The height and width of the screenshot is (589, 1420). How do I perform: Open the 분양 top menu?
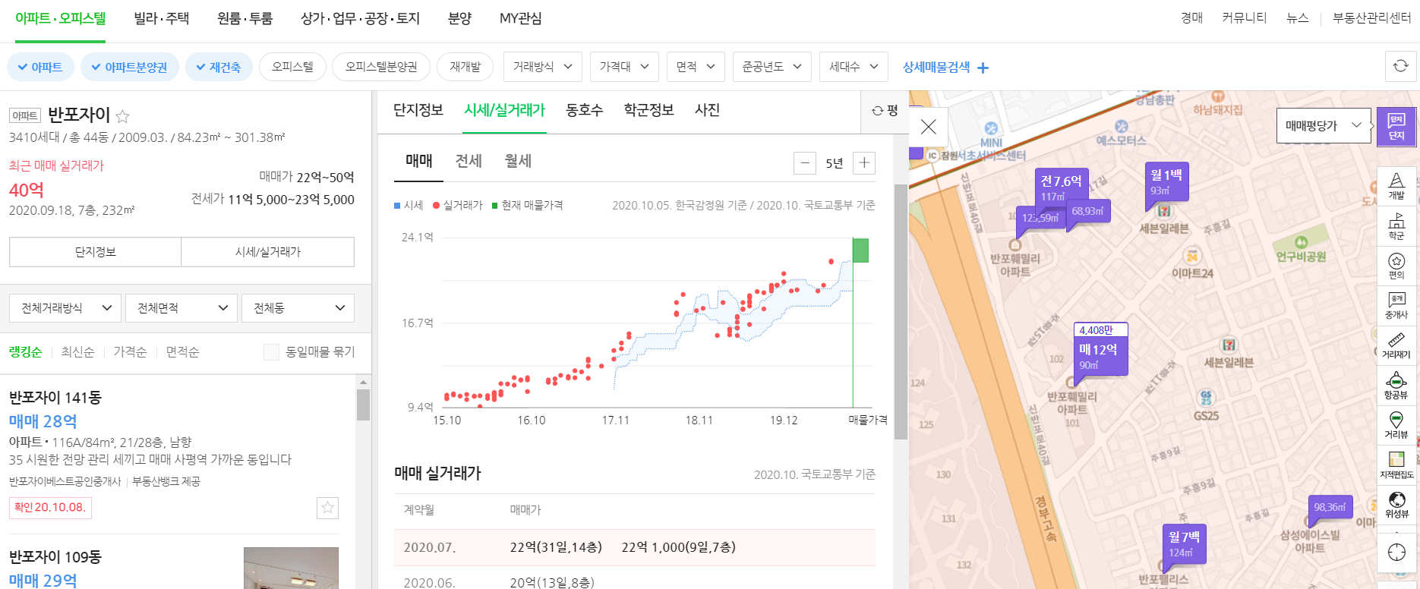tap(459, 18)
